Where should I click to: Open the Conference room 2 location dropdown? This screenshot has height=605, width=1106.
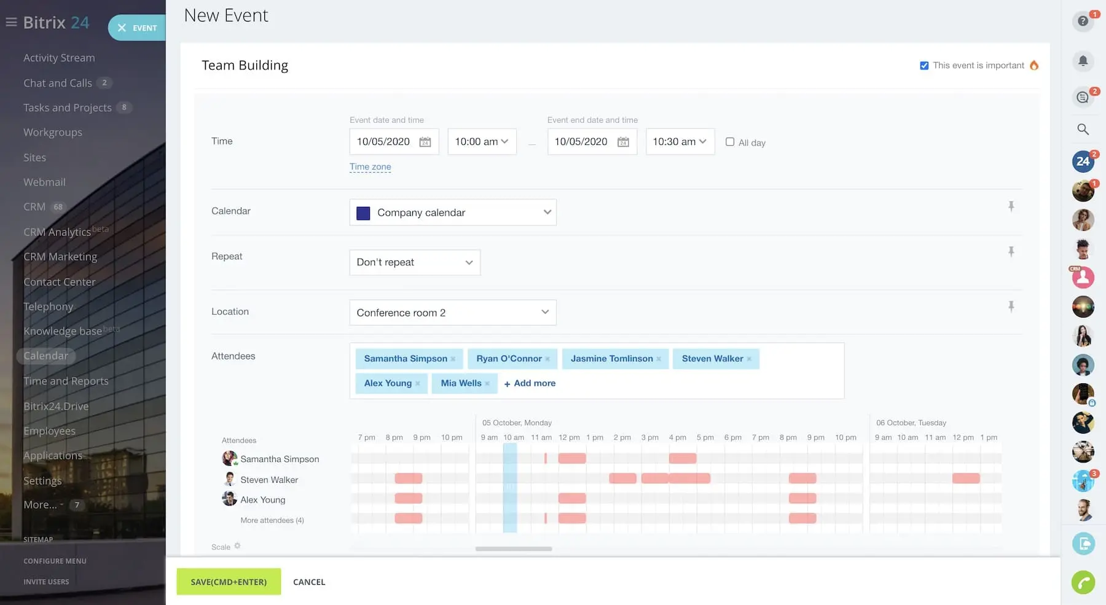coord(453,313)
